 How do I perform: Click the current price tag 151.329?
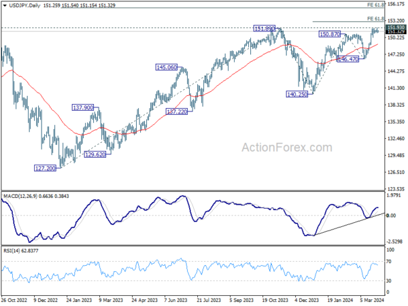tap(396, 32)
